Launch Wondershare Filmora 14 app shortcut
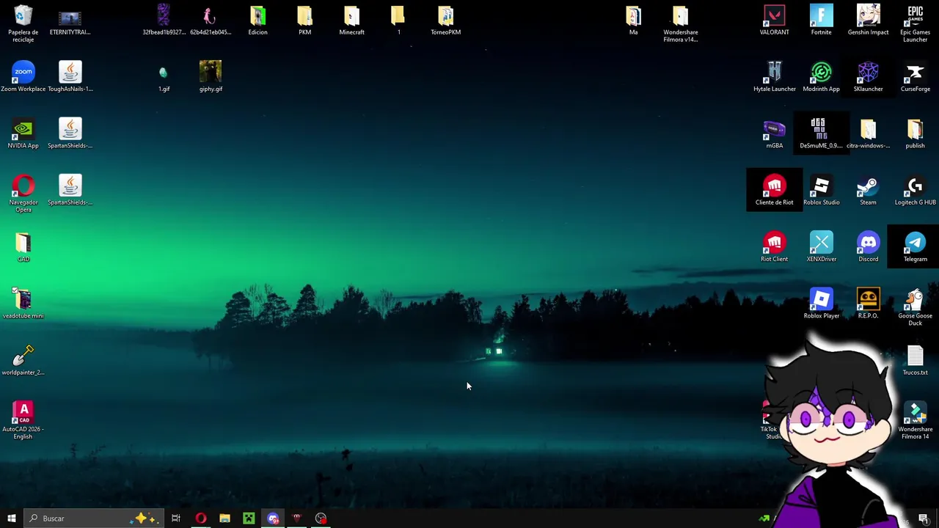The width and height of the screenshot is (939, 528). [915, 420]
